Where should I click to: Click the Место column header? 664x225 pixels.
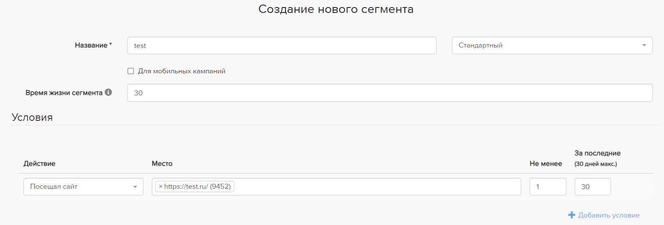(162, 164)
